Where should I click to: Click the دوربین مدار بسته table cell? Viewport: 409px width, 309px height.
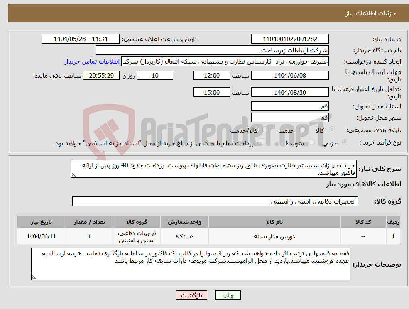[x=274, y=236]
